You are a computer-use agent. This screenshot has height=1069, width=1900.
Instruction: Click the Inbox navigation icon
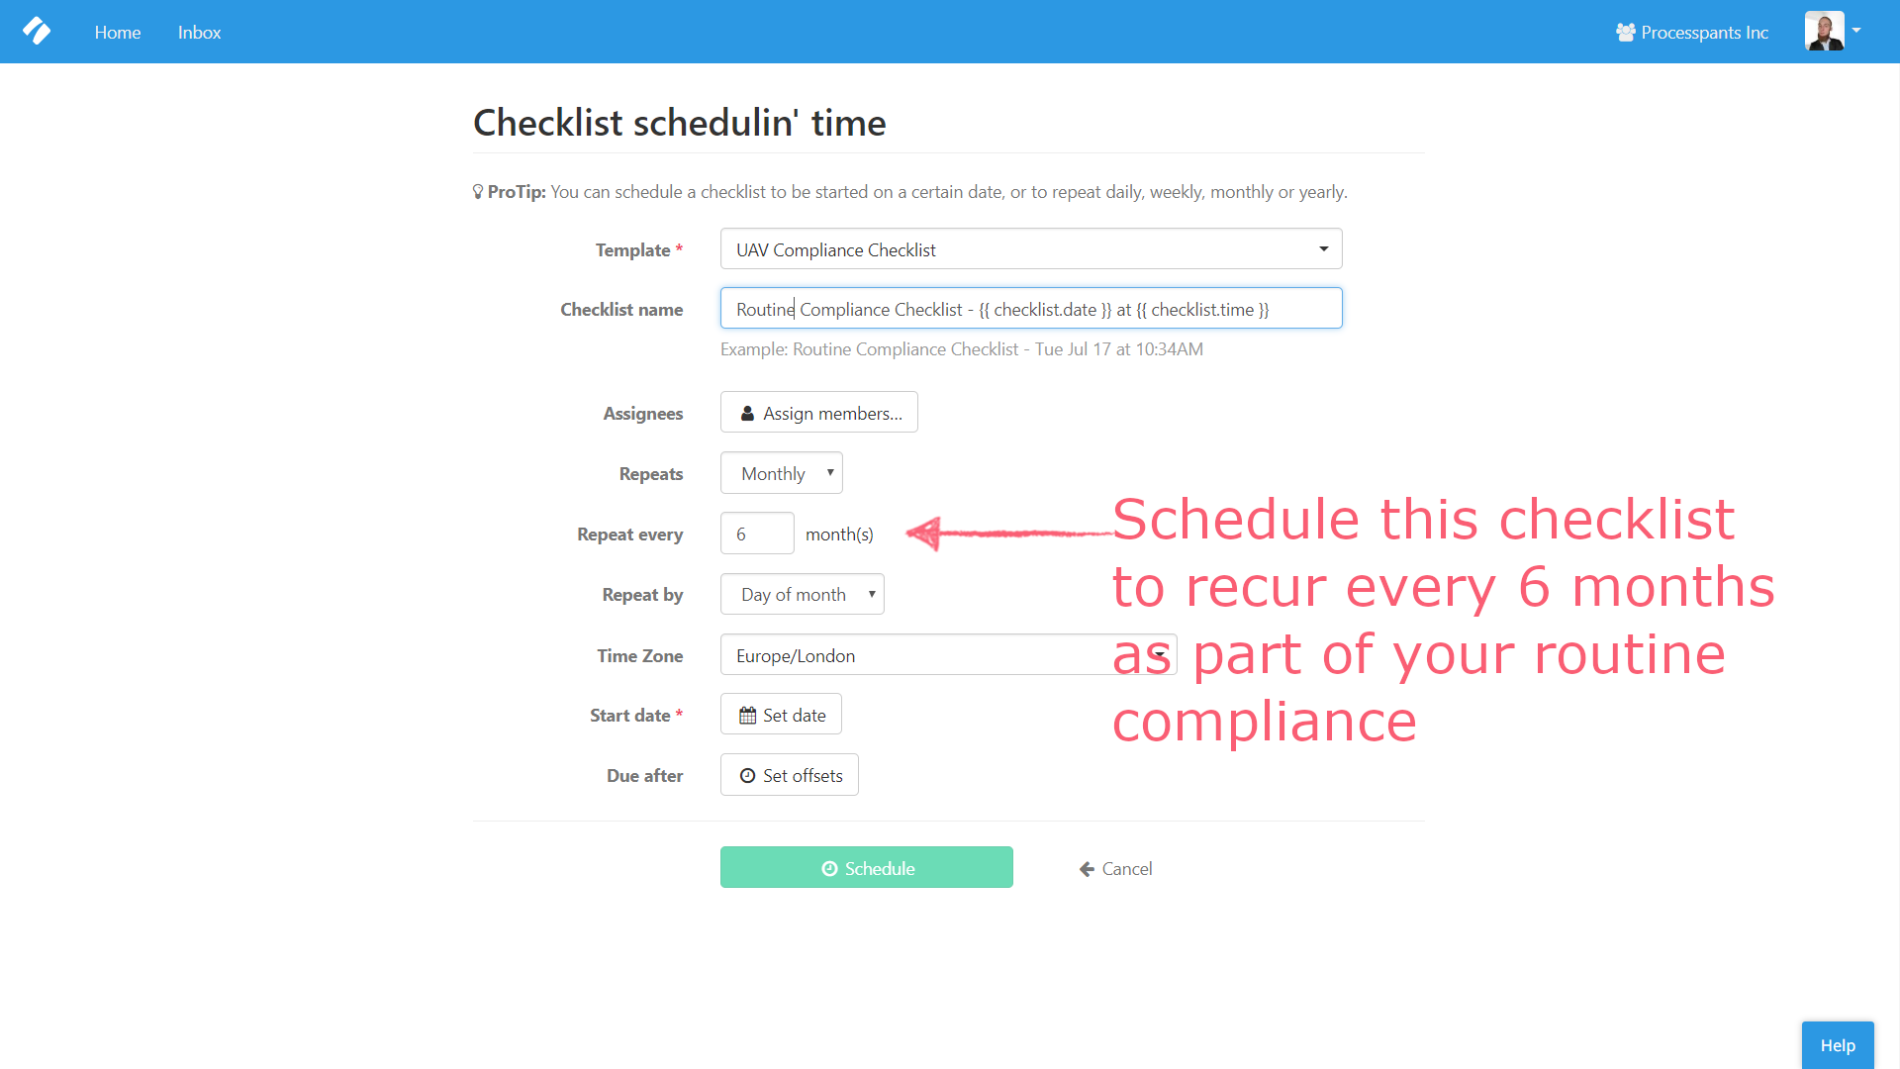pos(198,32)
